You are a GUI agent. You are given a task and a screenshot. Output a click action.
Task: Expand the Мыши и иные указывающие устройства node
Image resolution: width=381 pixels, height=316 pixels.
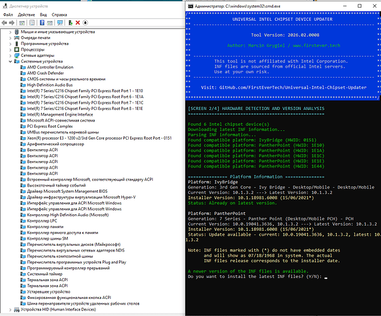(x=10, y=32)
